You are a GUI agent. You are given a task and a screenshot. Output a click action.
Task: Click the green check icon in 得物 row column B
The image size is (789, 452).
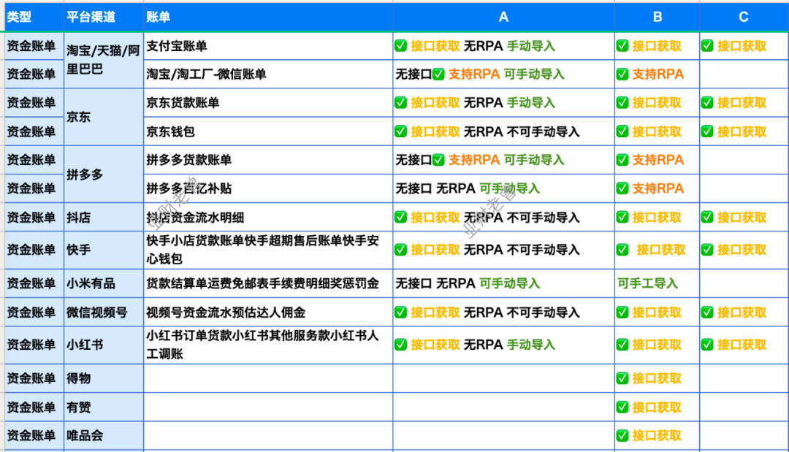pos(622,378)
